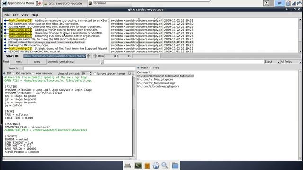The image size is (303, 170).
Task: Click the X icon in the top panel
Action: pos(266,3)
